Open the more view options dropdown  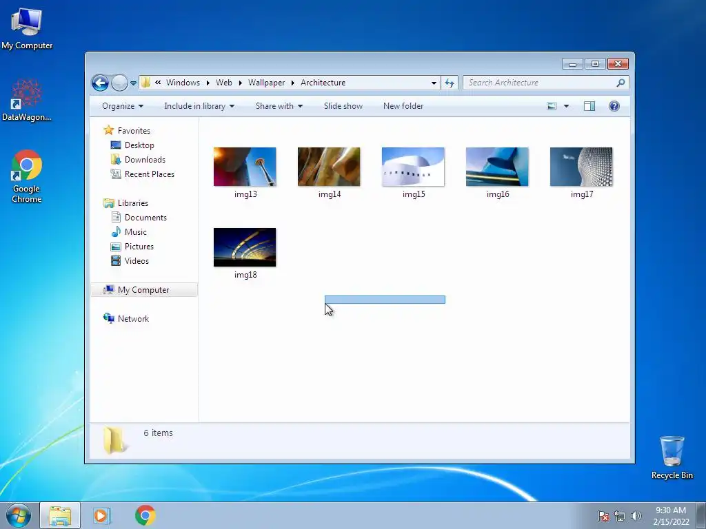click(567, 106)
